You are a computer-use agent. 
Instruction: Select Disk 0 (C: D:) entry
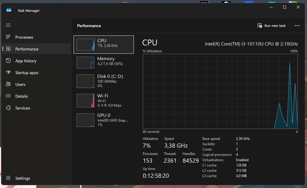(x=104, y=81)
